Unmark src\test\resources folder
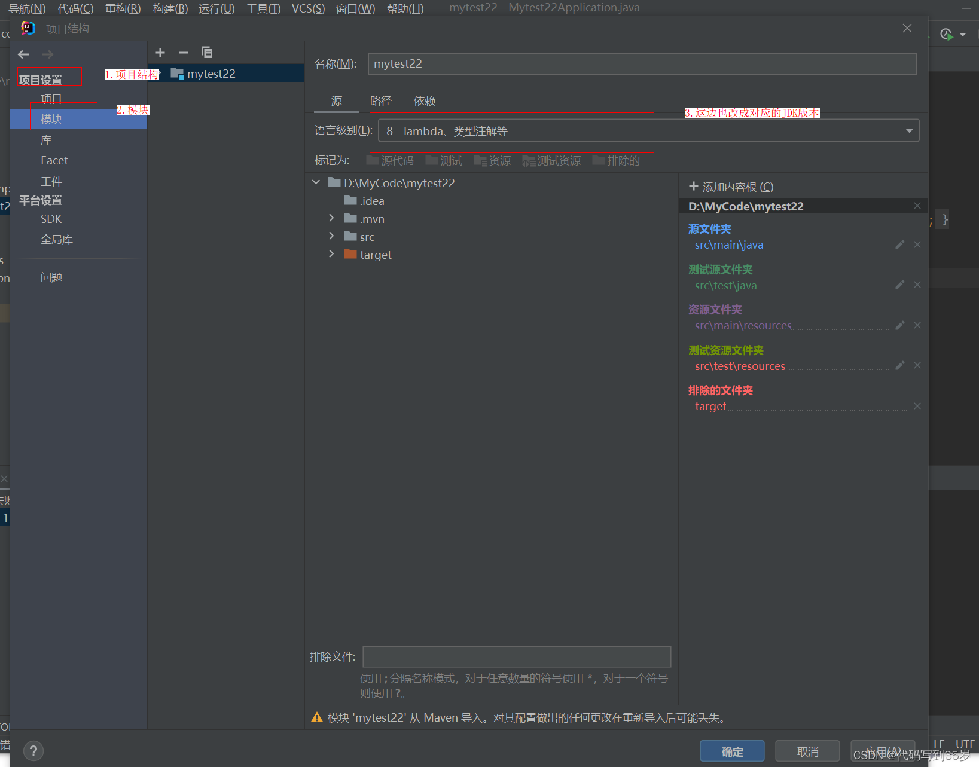 click(x=917, y=365)
